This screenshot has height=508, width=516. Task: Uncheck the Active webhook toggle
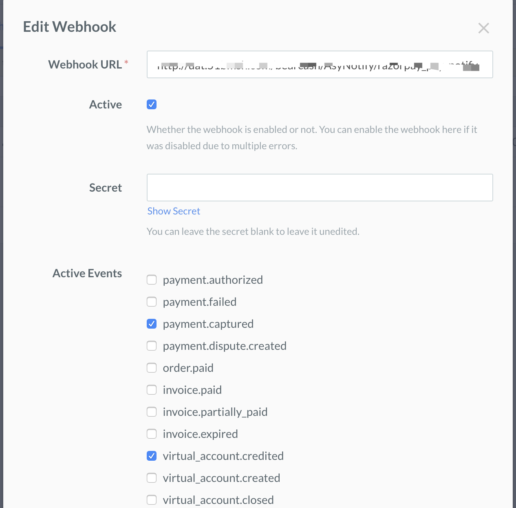click(x=151, y=104)
